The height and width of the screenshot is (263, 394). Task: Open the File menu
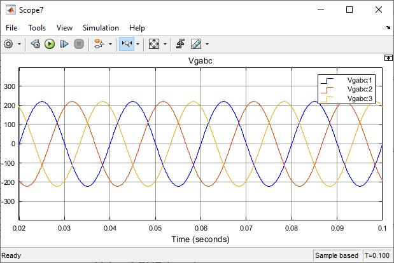(x=11, y=28)
